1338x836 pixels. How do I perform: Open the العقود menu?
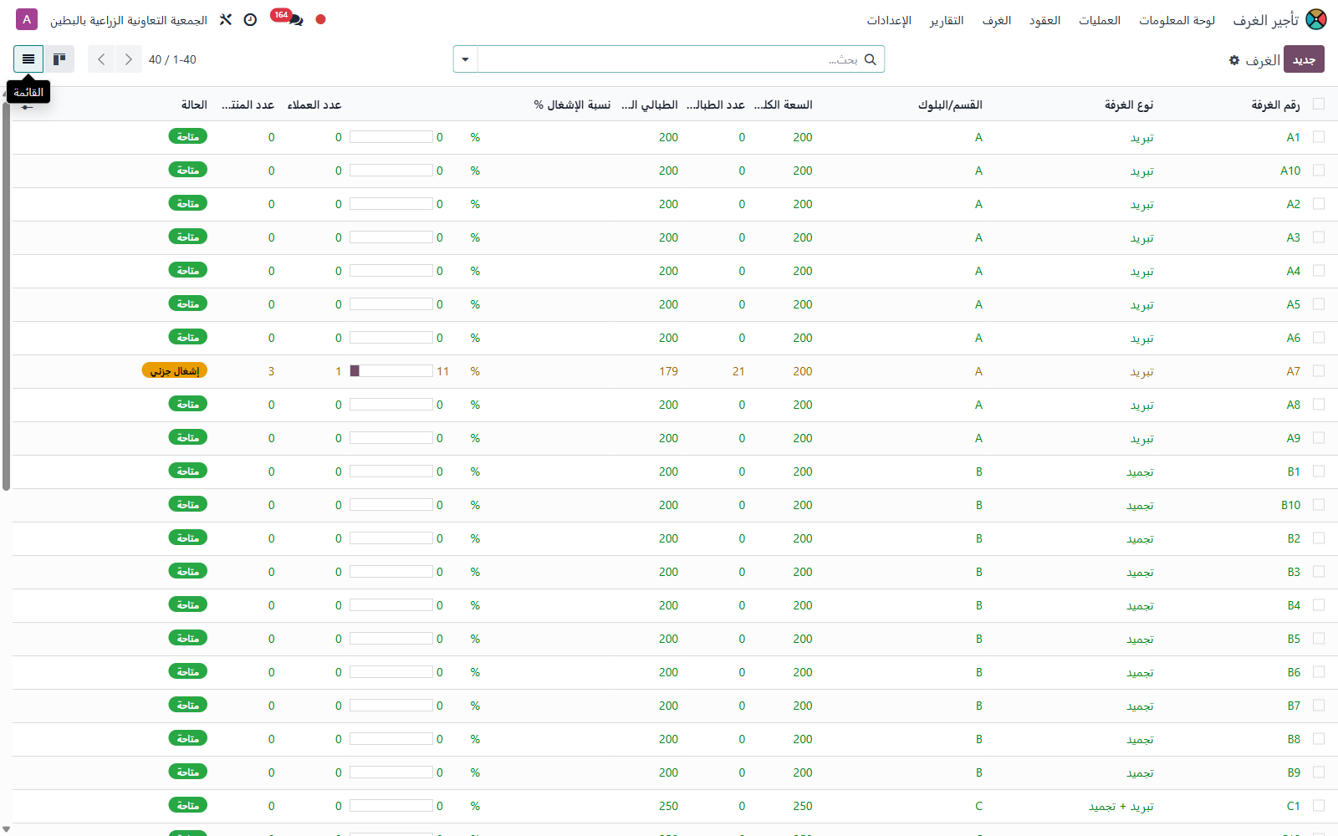1044,20
